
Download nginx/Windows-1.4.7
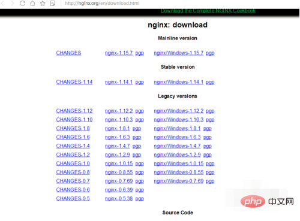point(177,146)
